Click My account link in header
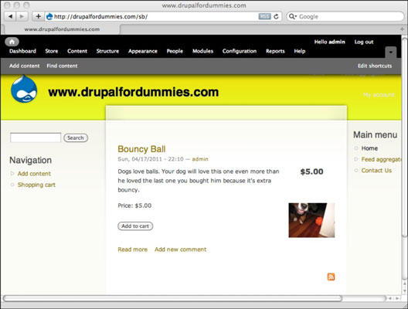The height and width of the screenshot is (309, 408). [379, 95]
